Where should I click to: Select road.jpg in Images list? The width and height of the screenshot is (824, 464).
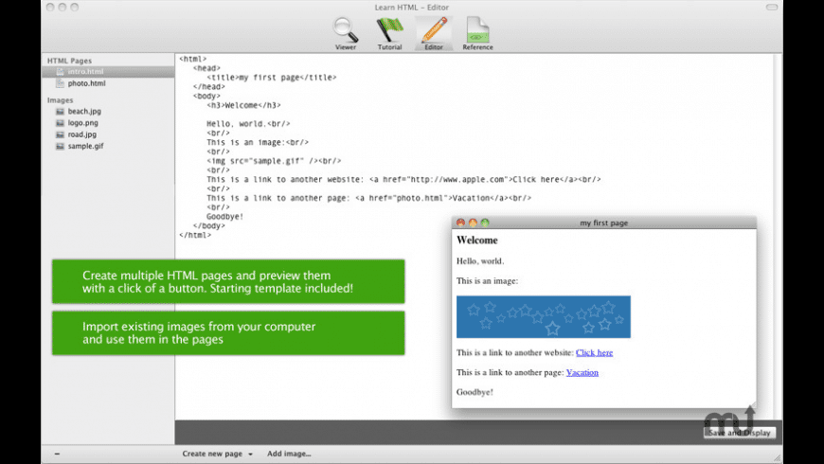(82, 134)
